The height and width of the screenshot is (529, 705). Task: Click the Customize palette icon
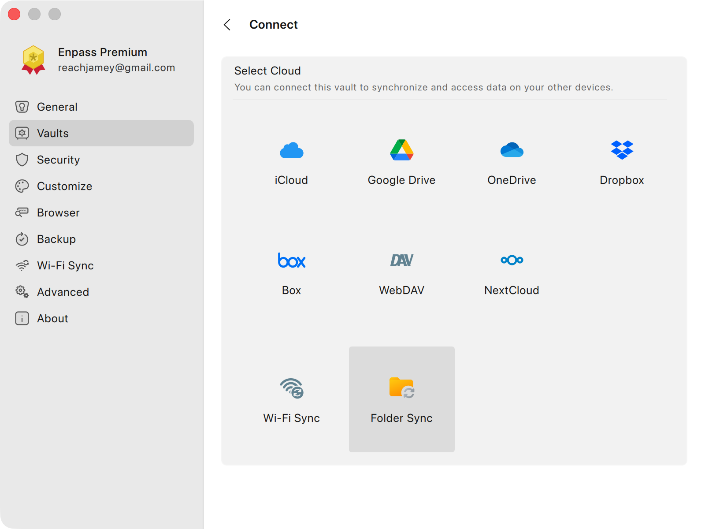[x=22, y=186]
